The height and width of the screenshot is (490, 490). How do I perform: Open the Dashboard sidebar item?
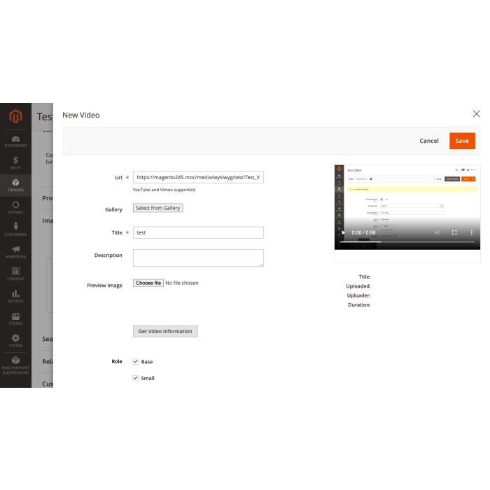click(x=15, y=141)
